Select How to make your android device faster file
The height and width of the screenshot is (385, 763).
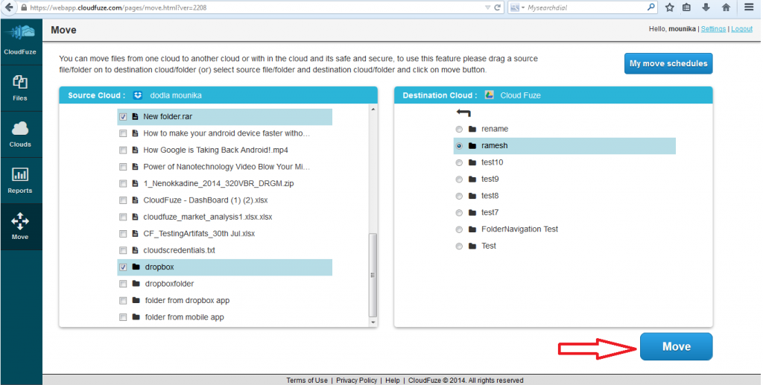pyautogui.click(x=227, y=133)
